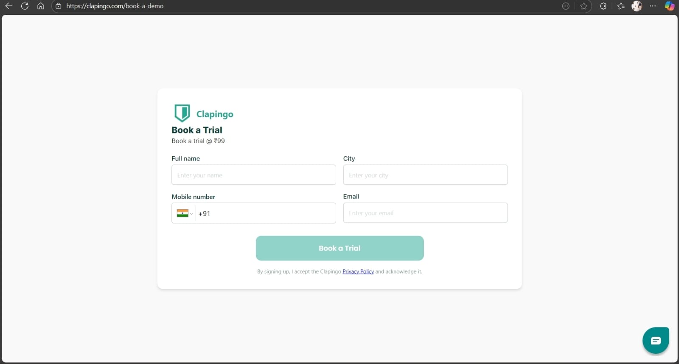Click the 'Book a trial @ ₹99' subtitle

198,141
